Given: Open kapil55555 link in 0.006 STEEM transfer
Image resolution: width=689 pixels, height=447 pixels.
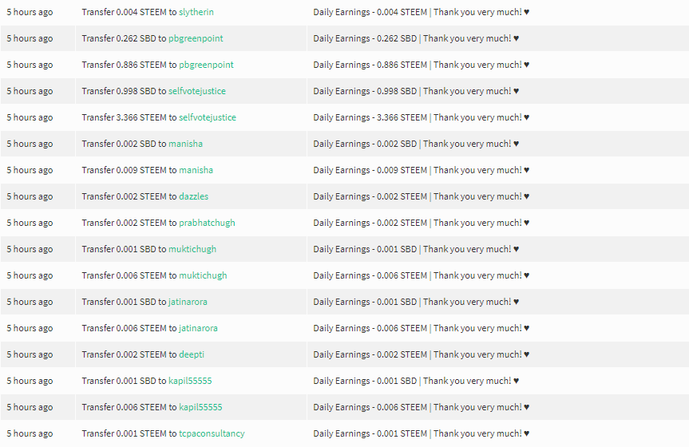Looking at the screenshot, I should (200, 407).
